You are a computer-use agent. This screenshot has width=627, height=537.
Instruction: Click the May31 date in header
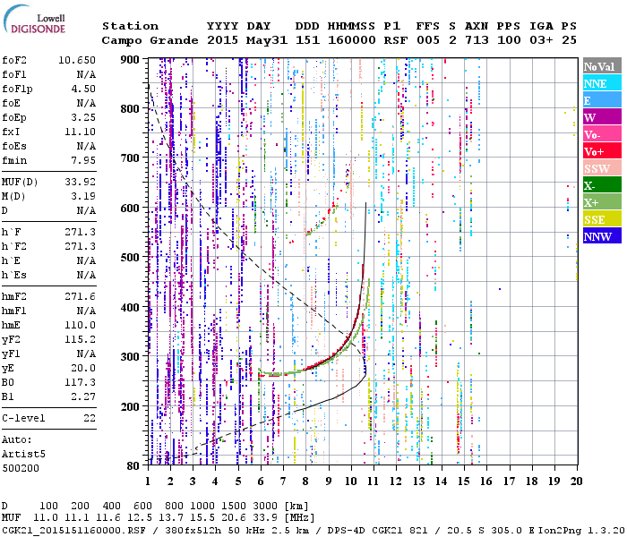click(267, 40)
